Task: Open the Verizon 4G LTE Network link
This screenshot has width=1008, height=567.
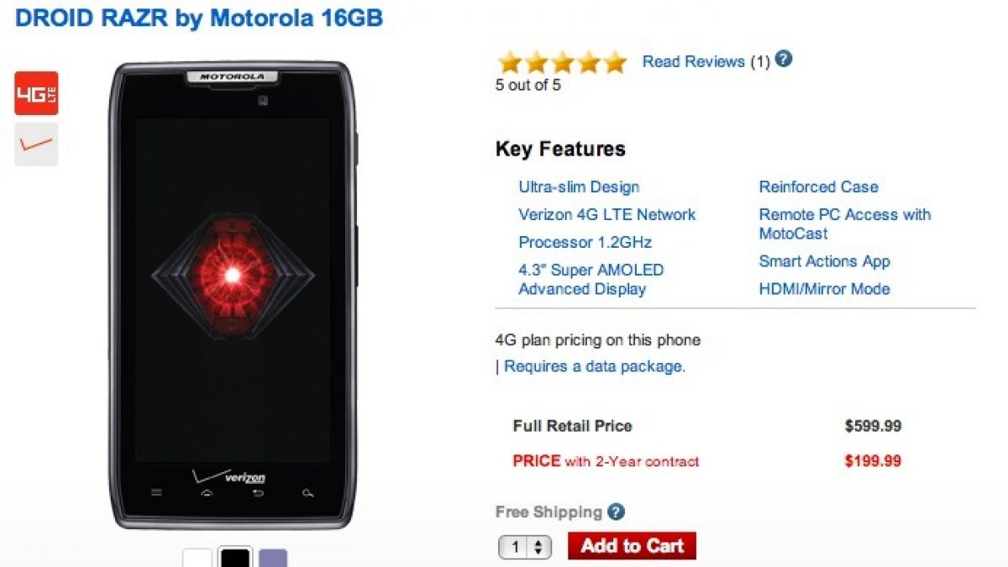Action: [607, 214]
